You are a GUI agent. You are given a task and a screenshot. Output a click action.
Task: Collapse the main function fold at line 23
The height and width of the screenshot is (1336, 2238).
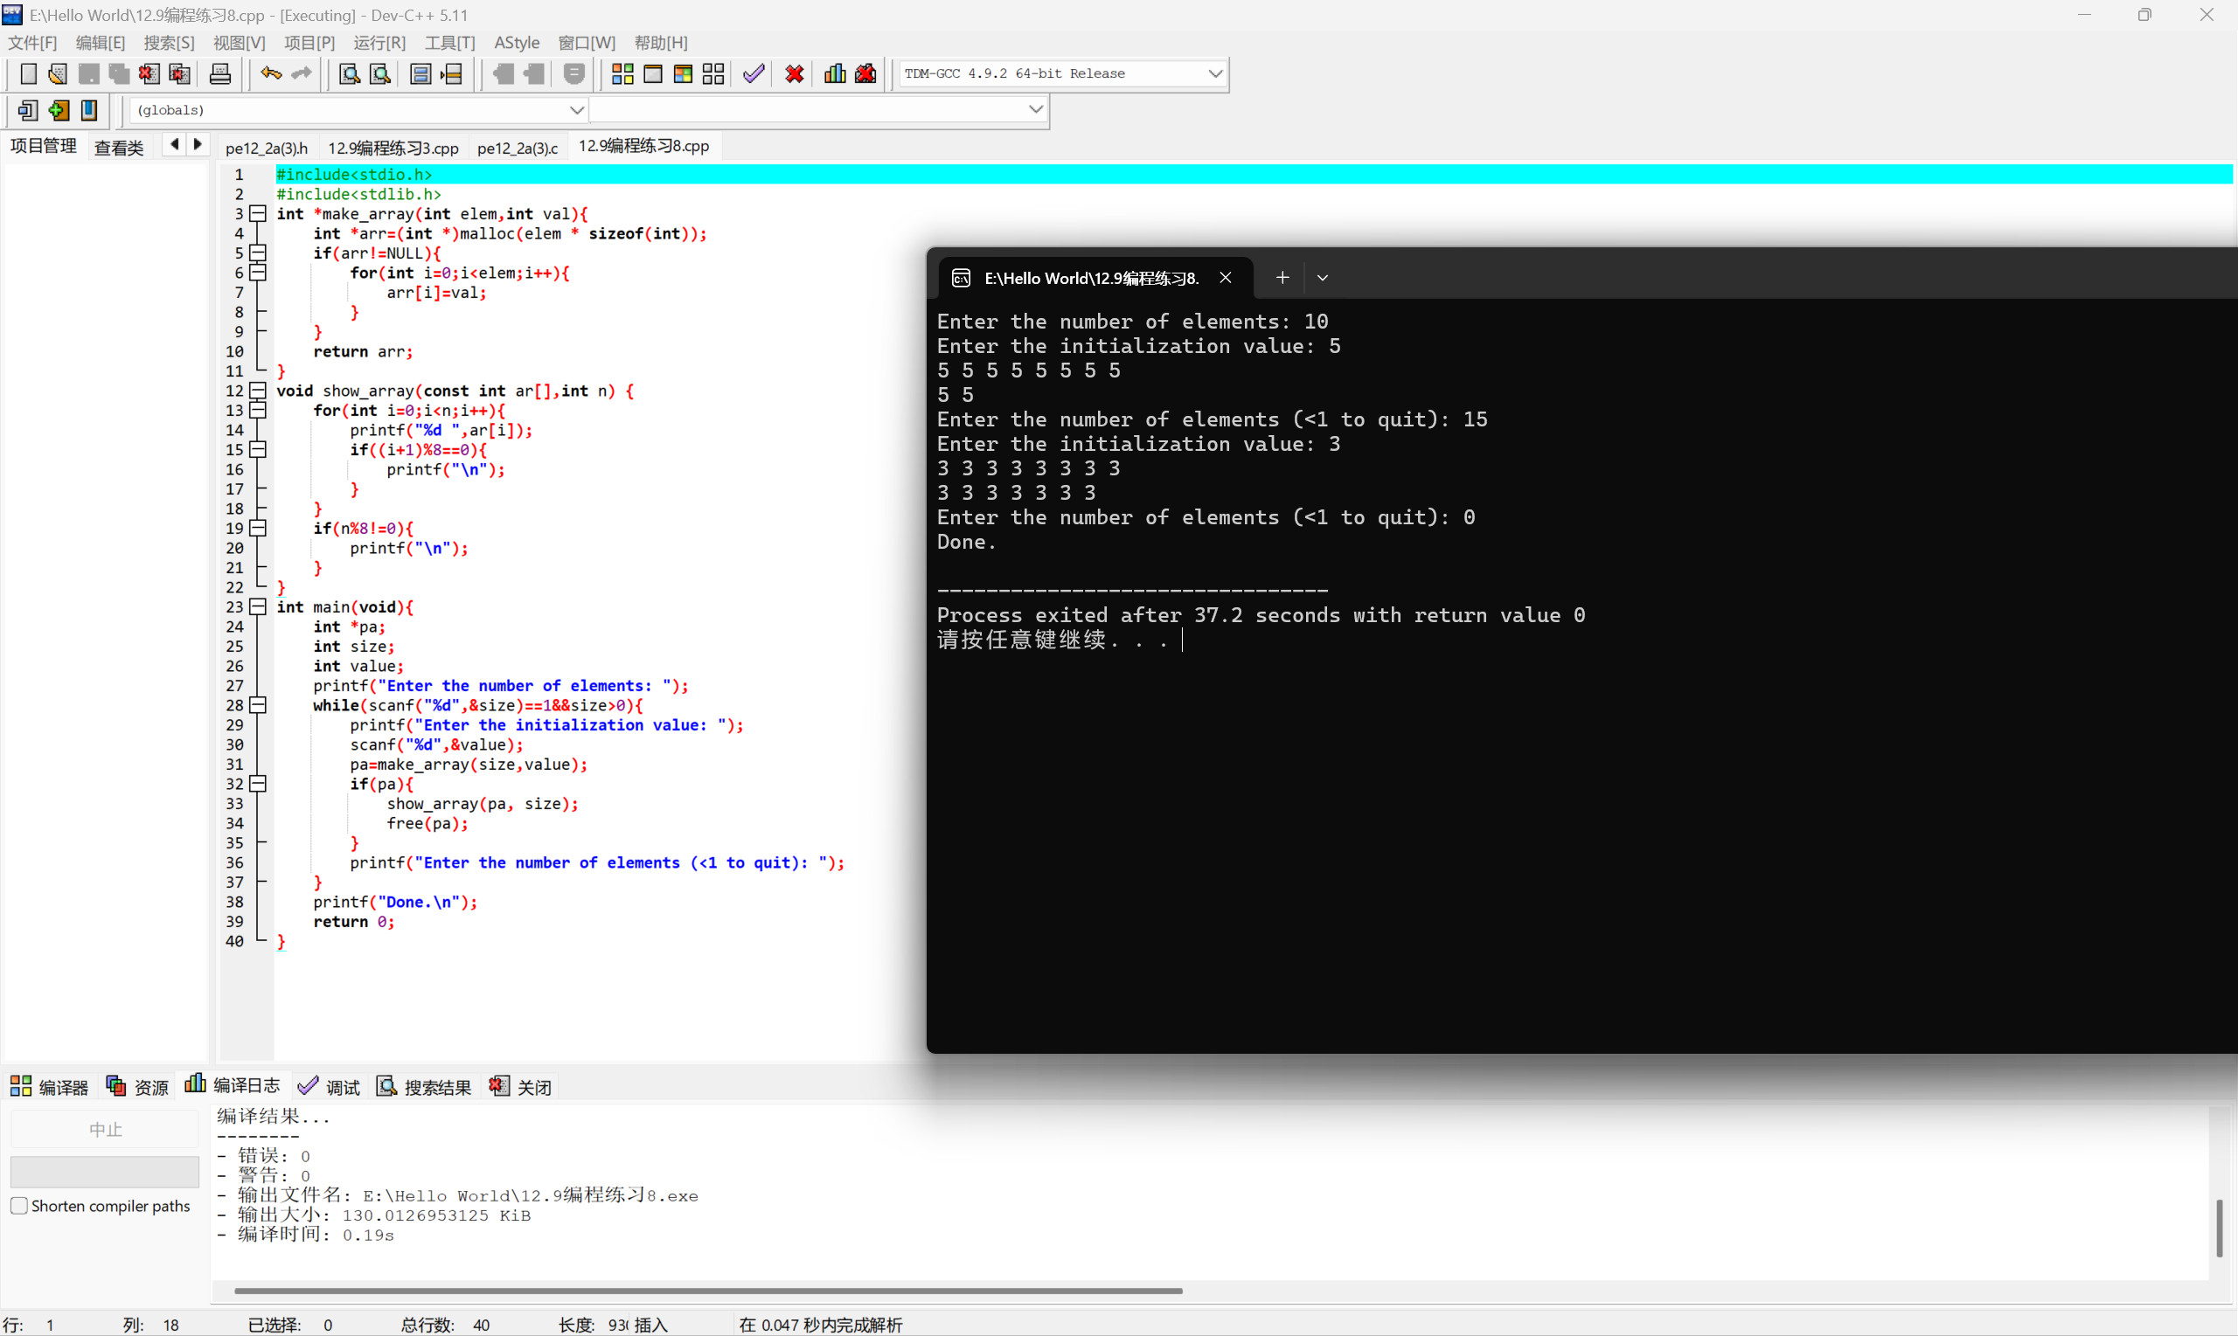tap(259, 606)
